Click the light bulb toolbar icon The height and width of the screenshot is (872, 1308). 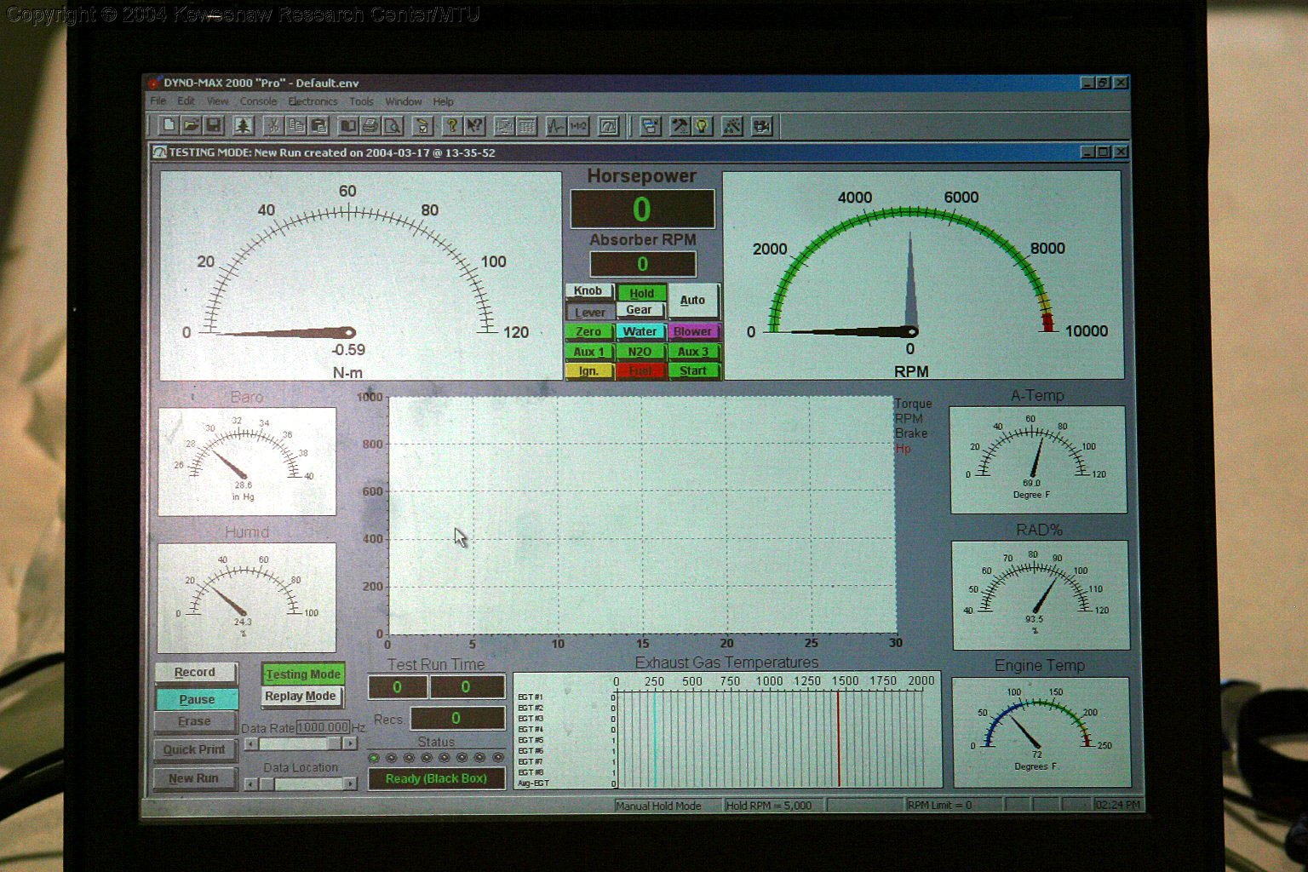(702, 126)
